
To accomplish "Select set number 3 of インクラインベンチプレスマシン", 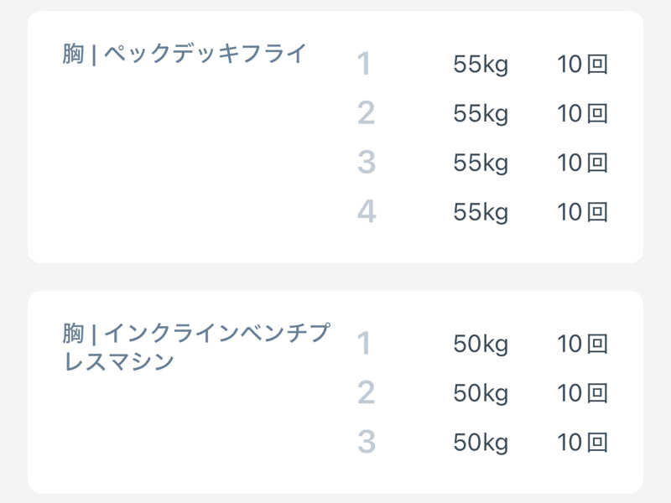I will click(366, 442).
